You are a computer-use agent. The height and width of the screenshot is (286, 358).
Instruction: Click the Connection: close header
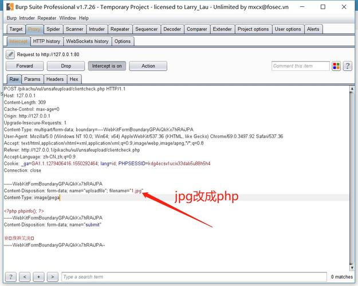(22, 170)
